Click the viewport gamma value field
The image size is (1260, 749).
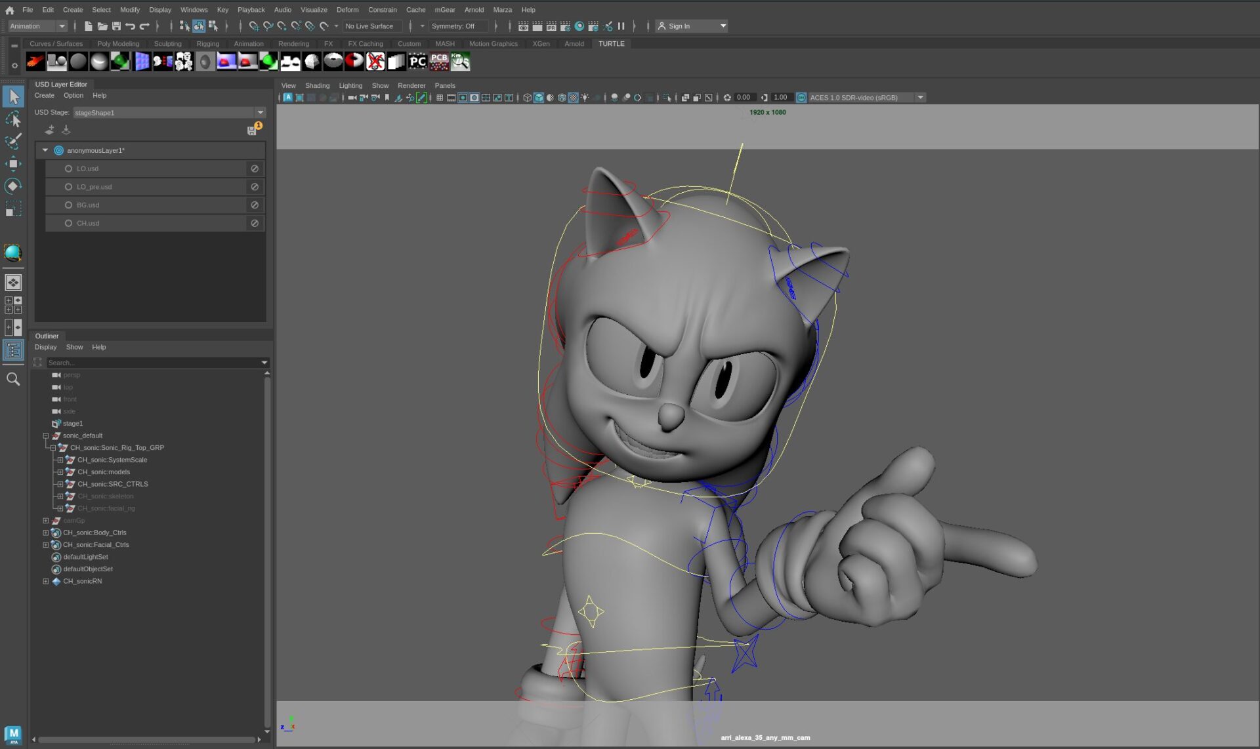point(780,98)
